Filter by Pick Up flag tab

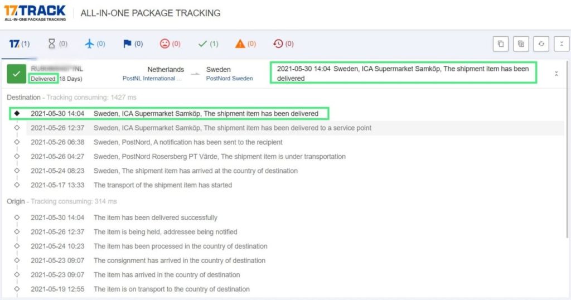[133, 43]
